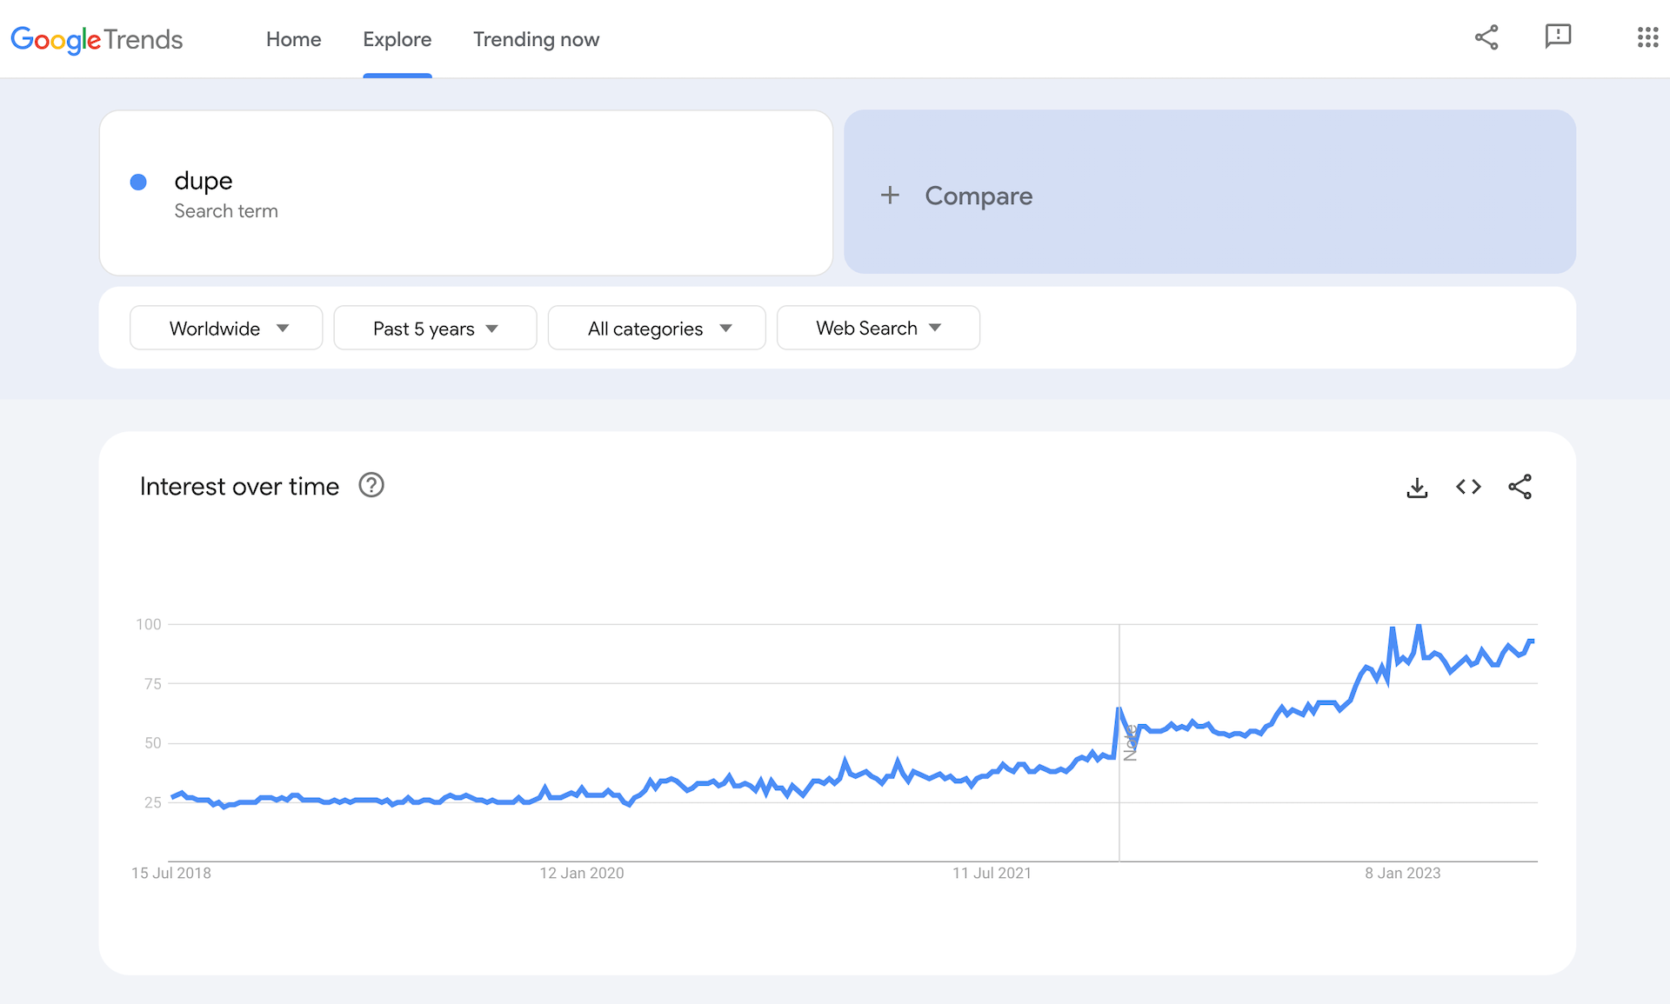Open the embed code for the chart
Viewport: 1670px width, 1004px height.
click(1468, 487)
